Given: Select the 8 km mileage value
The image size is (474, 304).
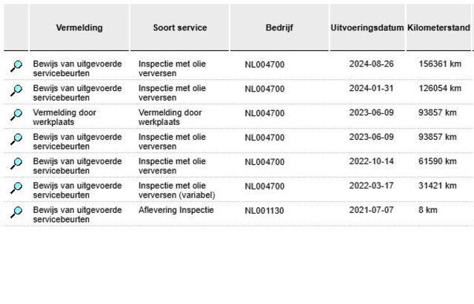Looking at the screenshot, I should point(427,211).
